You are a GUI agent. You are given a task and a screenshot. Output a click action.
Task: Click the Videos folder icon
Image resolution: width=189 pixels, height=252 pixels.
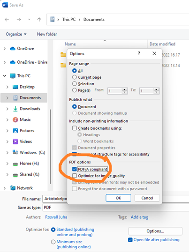coord(15,141)
